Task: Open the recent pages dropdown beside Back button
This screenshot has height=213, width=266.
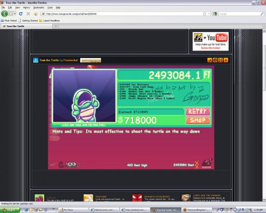Action: [x=15, y=14]
